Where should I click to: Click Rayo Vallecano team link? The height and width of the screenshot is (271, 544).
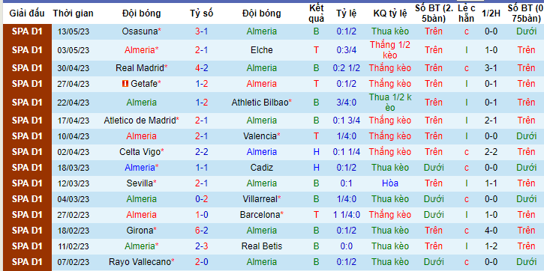pos(140,262)
